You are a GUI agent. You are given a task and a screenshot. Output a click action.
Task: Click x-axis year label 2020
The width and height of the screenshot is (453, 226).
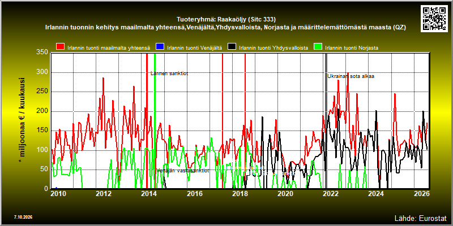[x=285, y=193]
